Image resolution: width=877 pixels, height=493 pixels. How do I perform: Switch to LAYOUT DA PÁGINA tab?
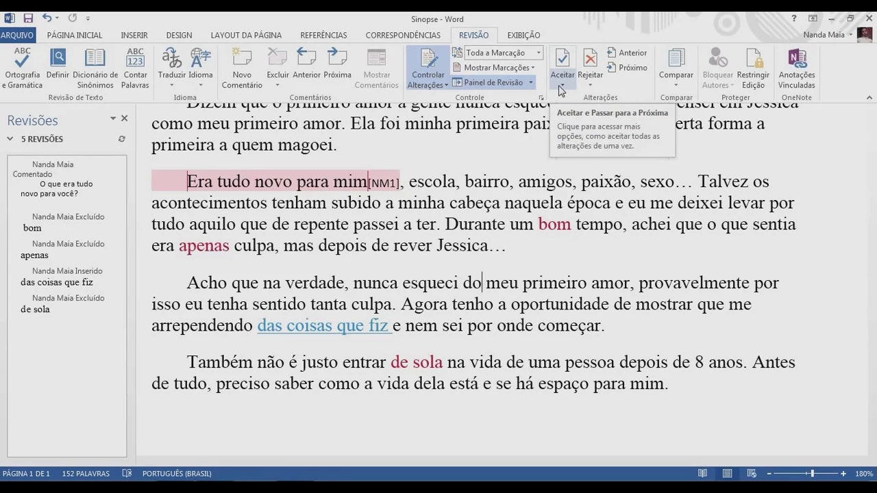246,35
